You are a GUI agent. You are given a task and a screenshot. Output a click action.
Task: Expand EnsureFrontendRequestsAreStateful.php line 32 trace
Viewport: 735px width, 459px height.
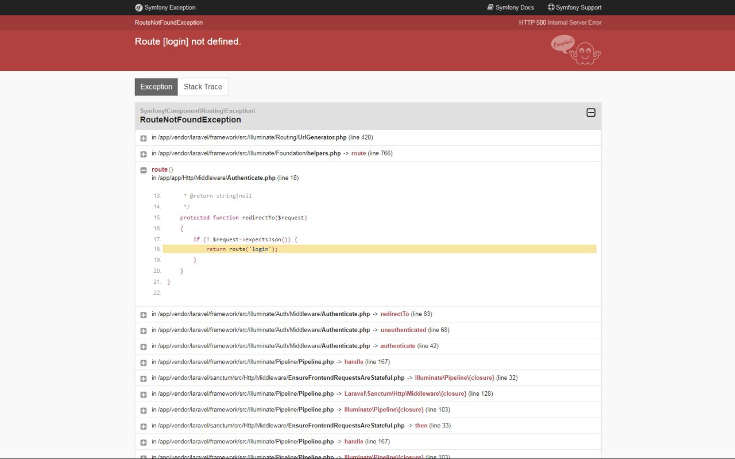pos(144,379)
